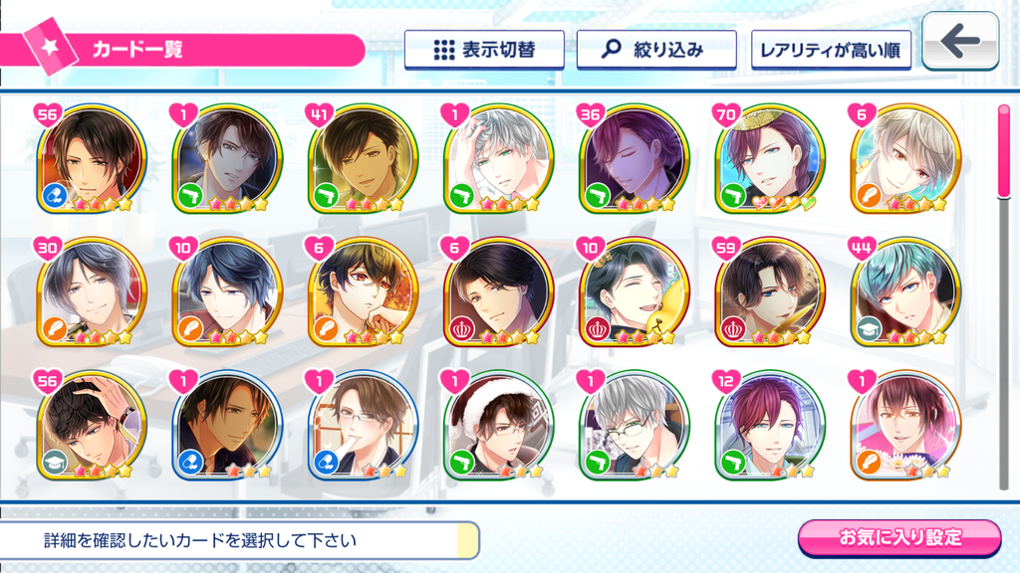Viewport: 1020px width, 573px height.
Task: Click the pink カード一覧 header title
Action: coord(137,50)
